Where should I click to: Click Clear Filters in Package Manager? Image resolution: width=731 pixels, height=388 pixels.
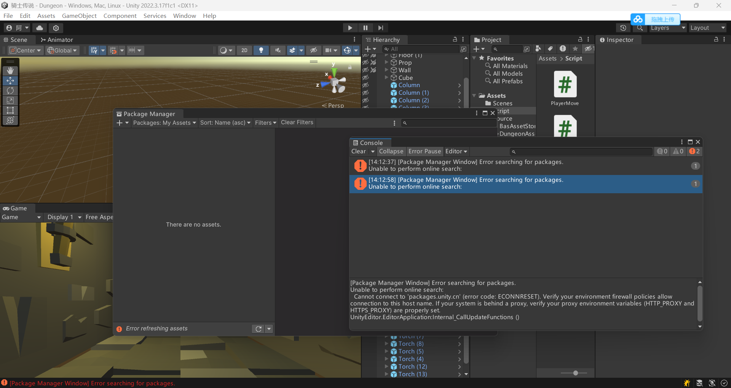pos(297,122)
